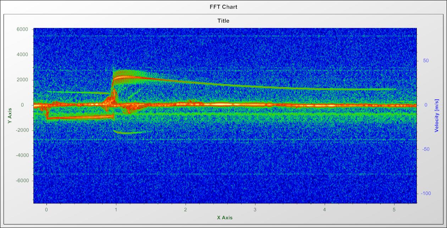Viewport: 447px width, 228px height.
Task: Click the 4000 tick on Y axis
Action: [22, 55]
